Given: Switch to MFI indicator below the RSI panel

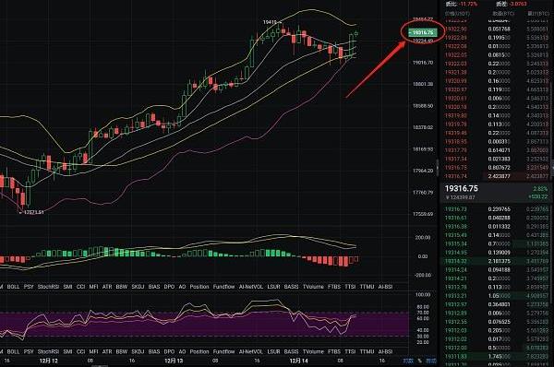Looking at the screenshot, I should coord(93,352).
